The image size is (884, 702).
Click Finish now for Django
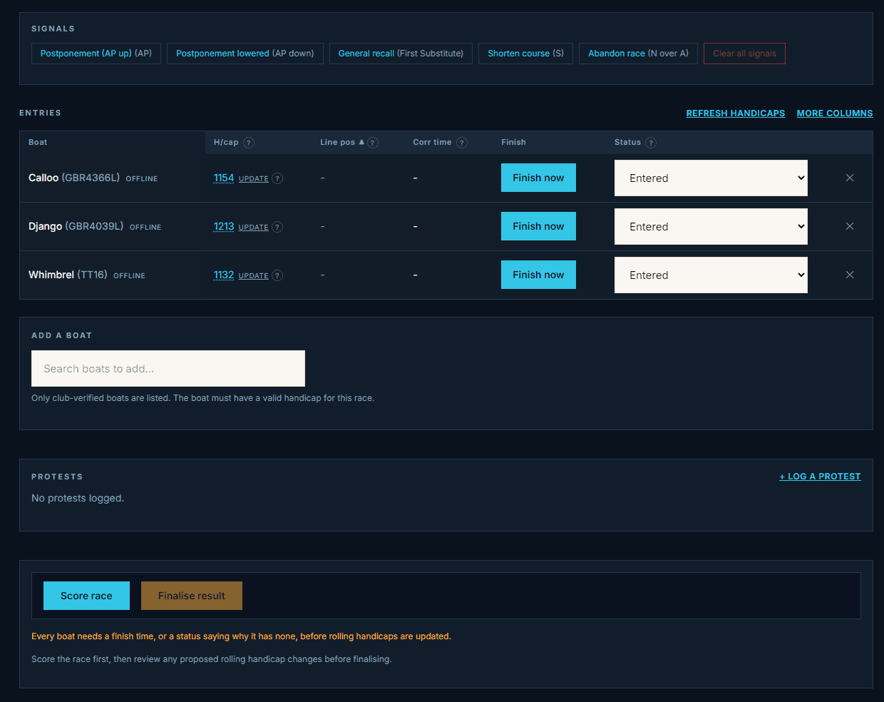[x=538, y=226]
